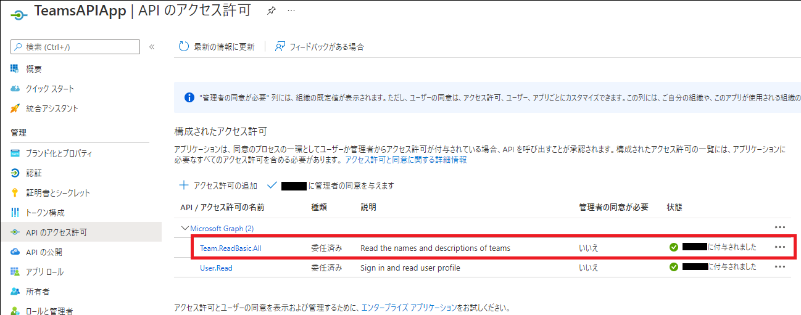Click the refresh icon for 最新の情報に更新
801x315 pixels.
pos(183,46)
